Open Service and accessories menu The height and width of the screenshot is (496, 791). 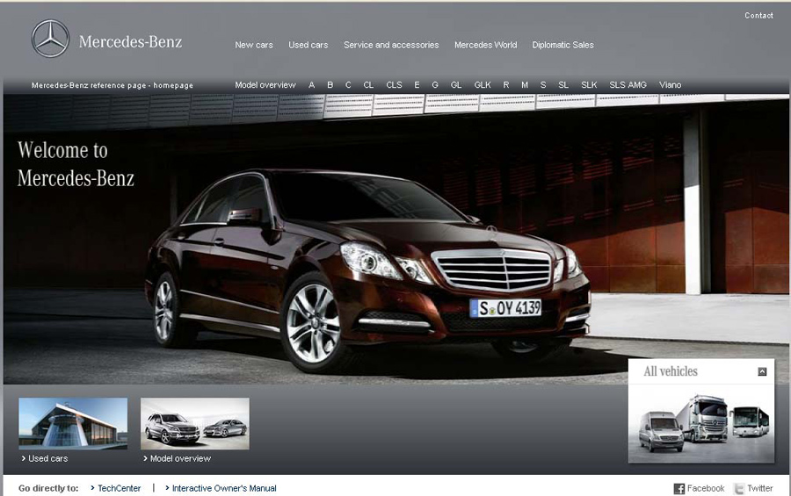391,45
